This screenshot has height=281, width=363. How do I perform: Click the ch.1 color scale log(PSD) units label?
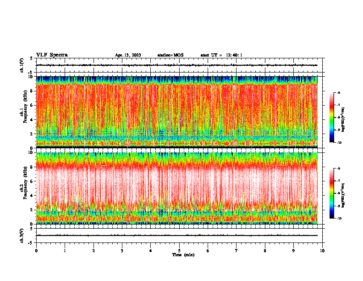tap(344, 119)
